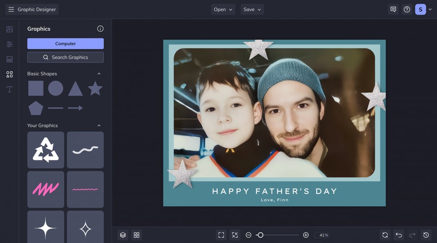Show Graphics panel info
This screenshot has width=437, height=243.
(100, 29)
